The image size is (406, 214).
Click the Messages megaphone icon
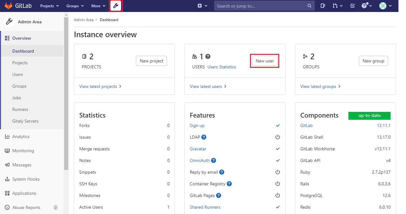click(x=7, y=165)
